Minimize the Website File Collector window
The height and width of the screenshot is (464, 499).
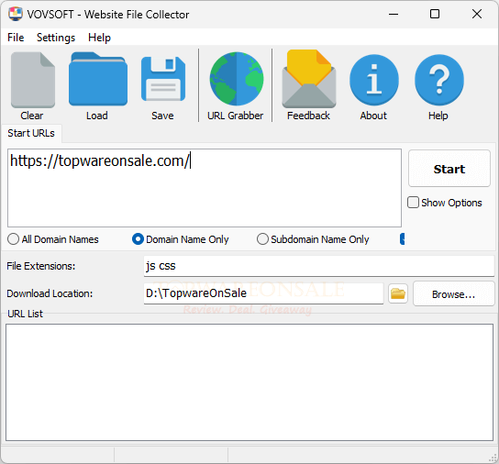(x=394, y=14)
